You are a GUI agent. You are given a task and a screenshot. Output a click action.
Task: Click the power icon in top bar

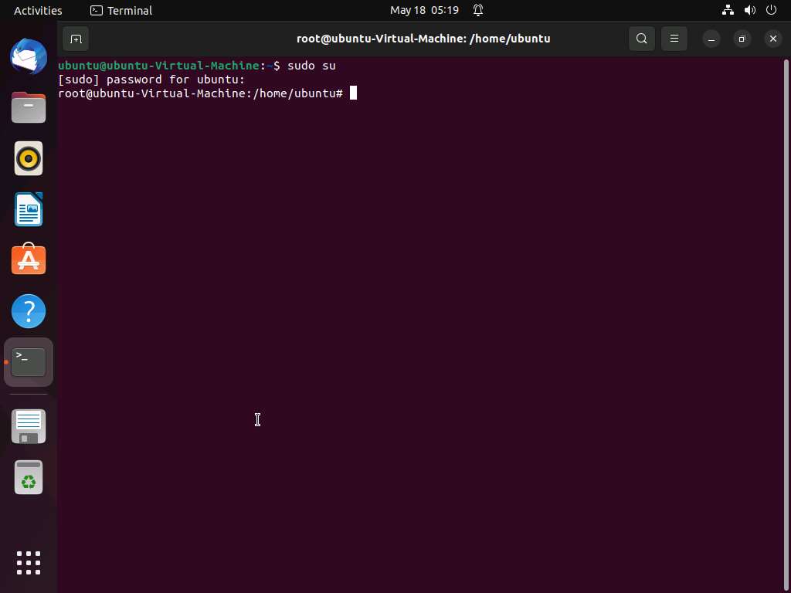(x=771, y=10)
